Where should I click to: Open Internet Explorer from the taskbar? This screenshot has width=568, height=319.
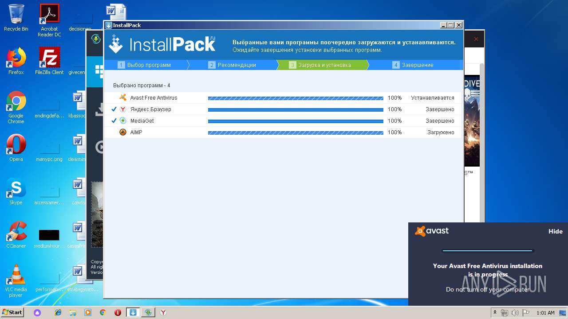pyautogui.click(x=58, y=312)
